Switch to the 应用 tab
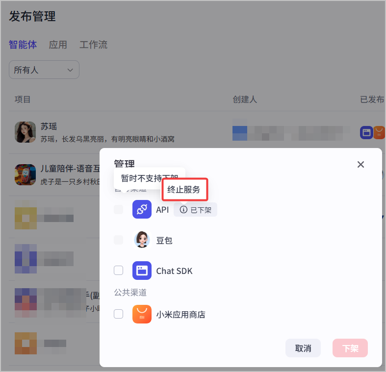This screenshot has width=386, height=372. click(x=58, y=45)
